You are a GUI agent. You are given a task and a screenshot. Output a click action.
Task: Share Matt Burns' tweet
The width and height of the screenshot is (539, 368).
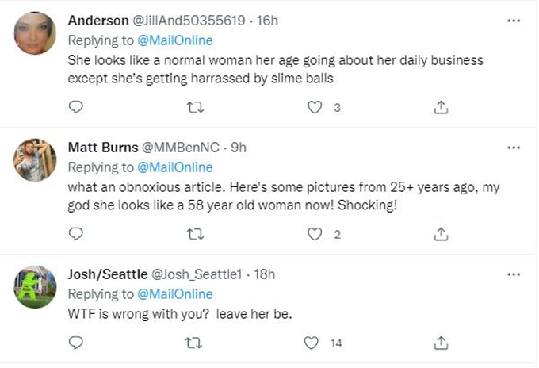pyautogui.click(x=442, y=233)
